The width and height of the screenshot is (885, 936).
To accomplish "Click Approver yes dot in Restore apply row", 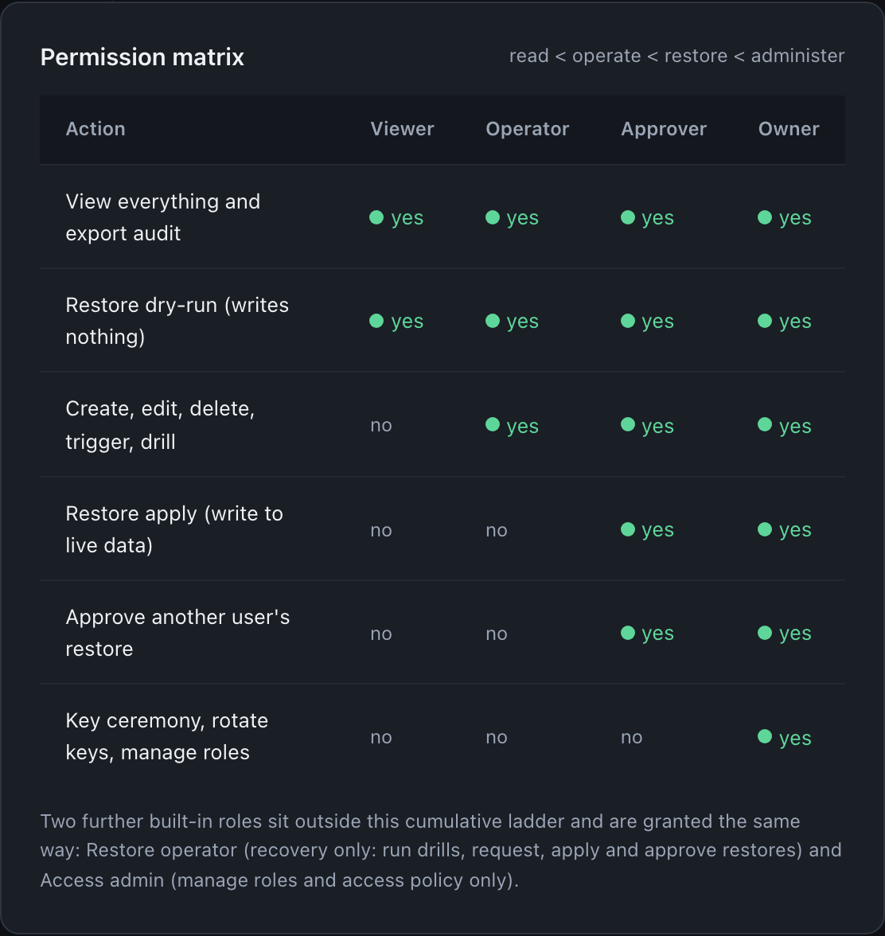I will (x=628, y=528).
